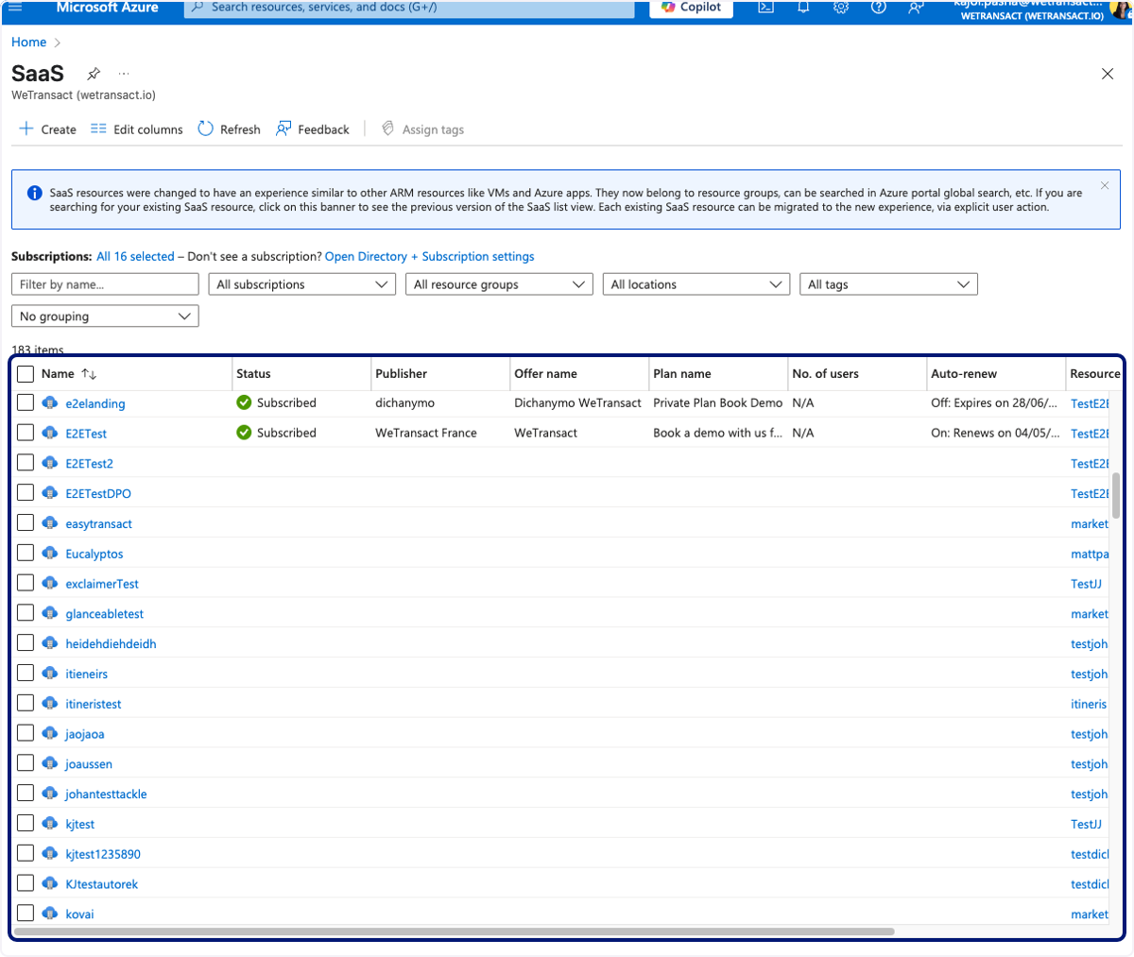
Task: Open the glanceabletest resource
Action: 105,614
